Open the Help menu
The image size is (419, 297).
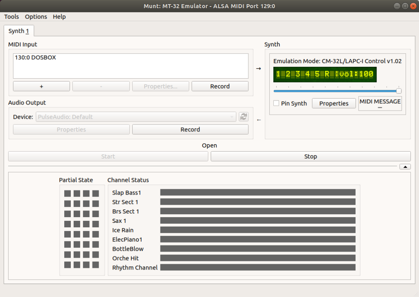[x=59, y=16]
